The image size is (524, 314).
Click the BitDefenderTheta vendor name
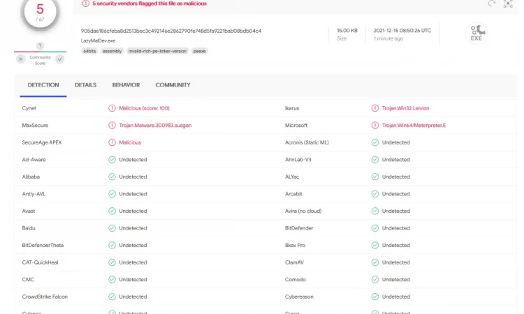click(43, 245)
